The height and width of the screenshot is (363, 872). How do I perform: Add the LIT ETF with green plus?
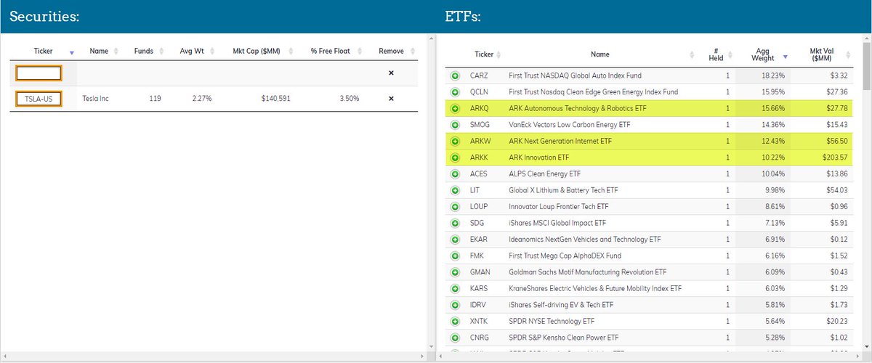pyautogui.click(x=455, y=190)
